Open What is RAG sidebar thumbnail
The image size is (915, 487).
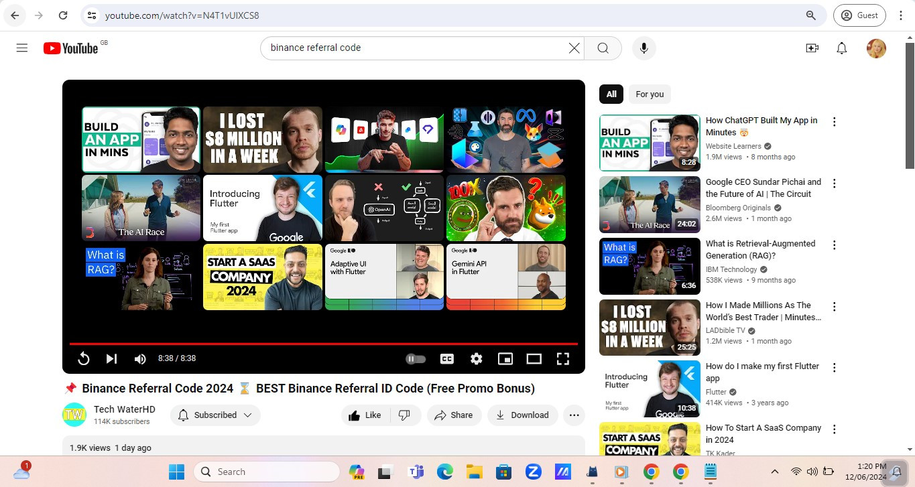[x=650, y=266]
